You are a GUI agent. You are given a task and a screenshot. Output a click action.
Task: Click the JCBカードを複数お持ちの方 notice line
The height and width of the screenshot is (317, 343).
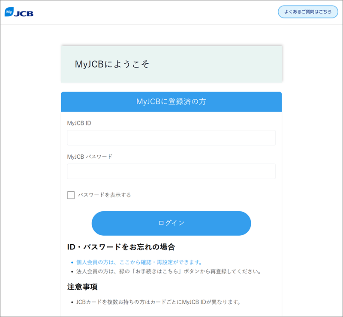[x=158, y=302]
